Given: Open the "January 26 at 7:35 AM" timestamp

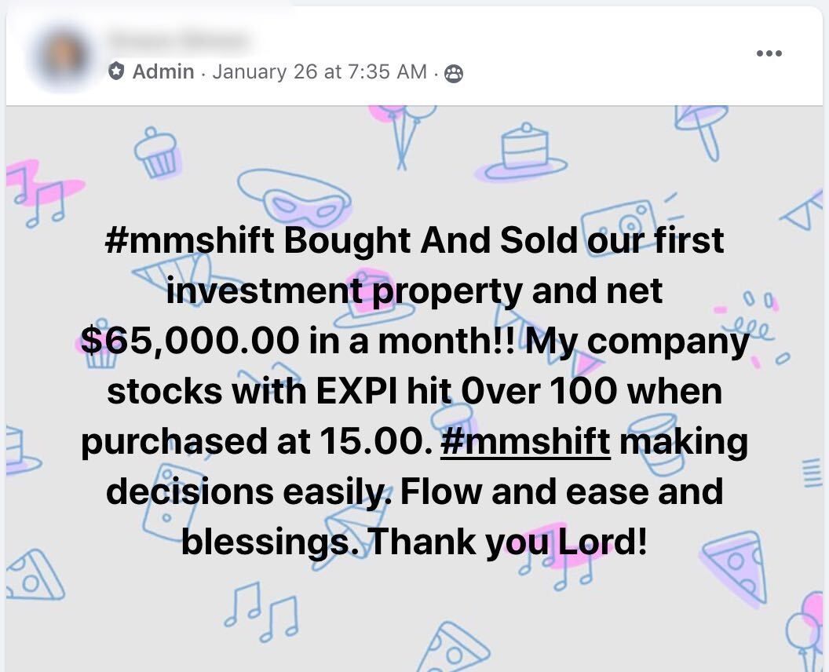Looking at the screenshot, I should pyautogui.click(x=320, y=72).
